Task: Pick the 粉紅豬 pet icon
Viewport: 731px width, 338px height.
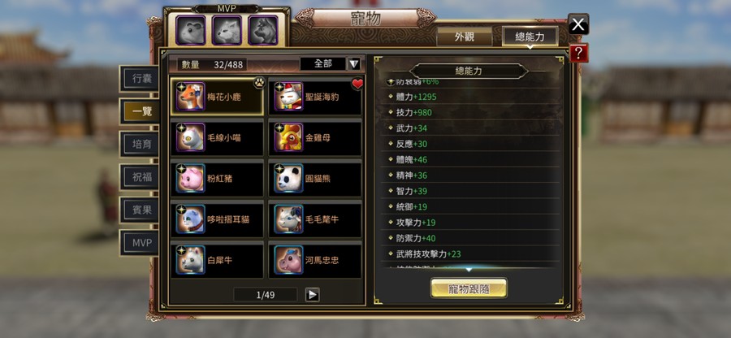Action: [x=191, y=178]
